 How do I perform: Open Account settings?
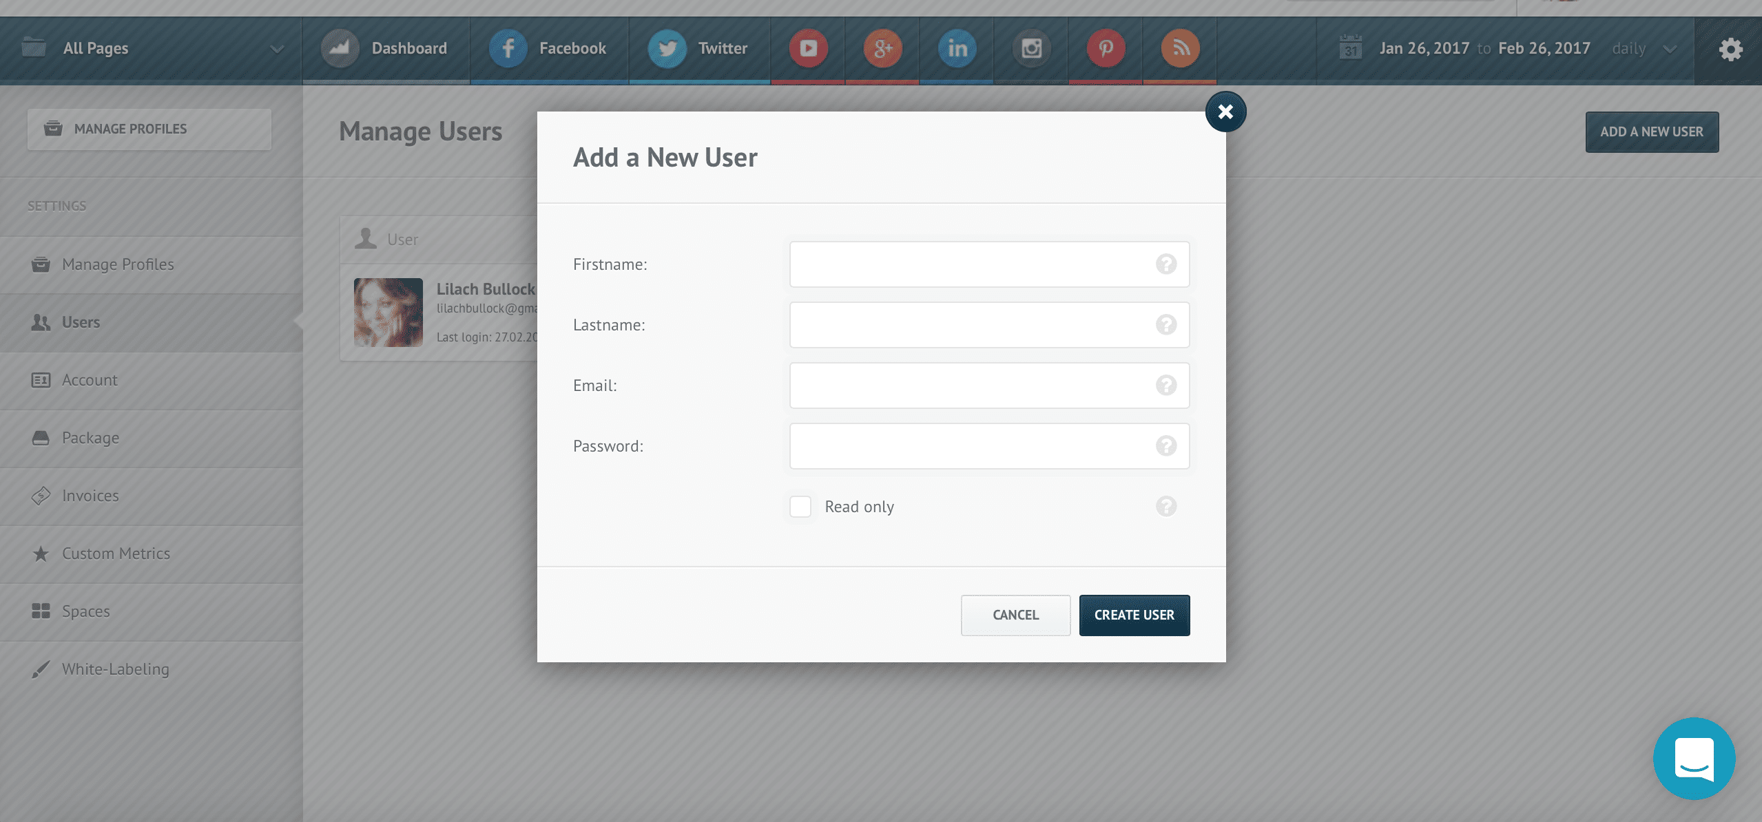[x=151, y=381]
